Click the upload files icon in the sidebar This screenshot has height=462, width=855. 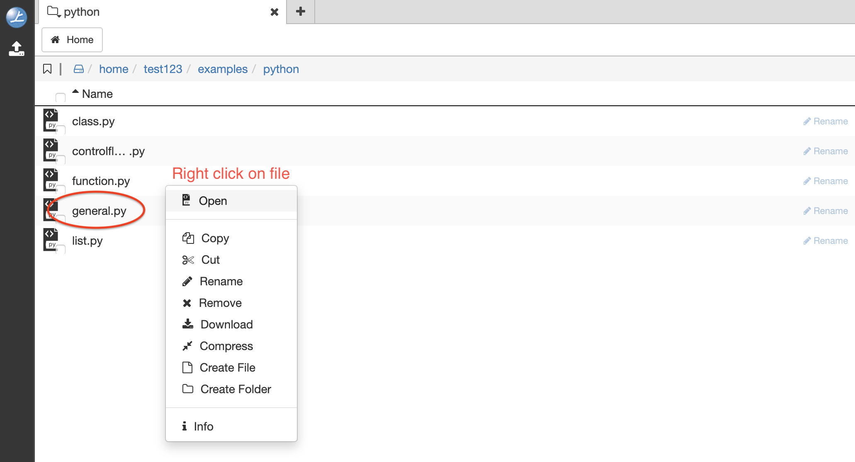17,48
